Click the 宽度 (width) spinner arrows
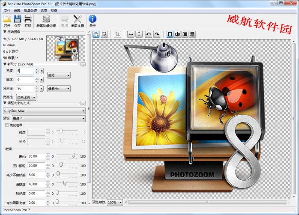299x215 pixels. pyautogui.click(x=36, y=71)
